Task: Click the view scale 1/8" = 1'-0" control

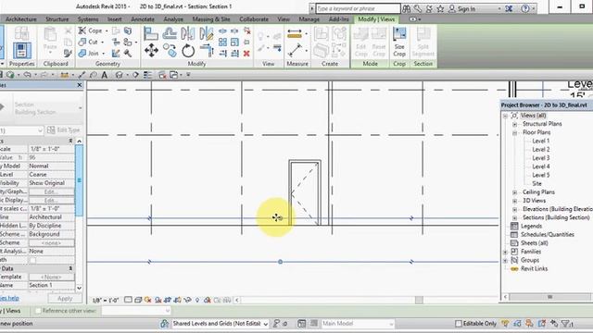Action: (106, 301)
